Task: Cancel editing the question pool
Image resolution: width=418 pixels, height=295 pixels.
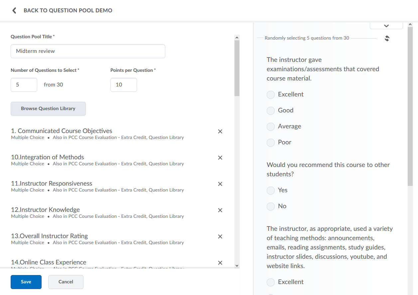Action: 66,282
